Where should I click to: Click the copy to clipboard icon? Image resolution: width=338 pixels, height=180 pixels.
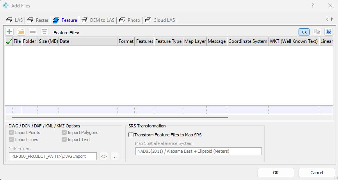(317, 32)
